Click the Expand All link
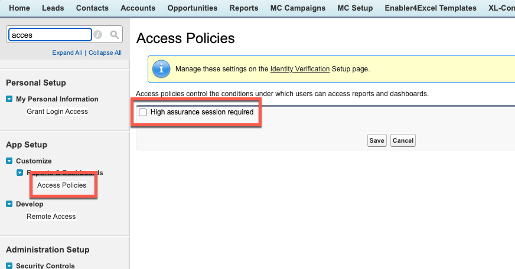Image resolution: width=515 pixels, height=269 pixels. tap(67, 53)
